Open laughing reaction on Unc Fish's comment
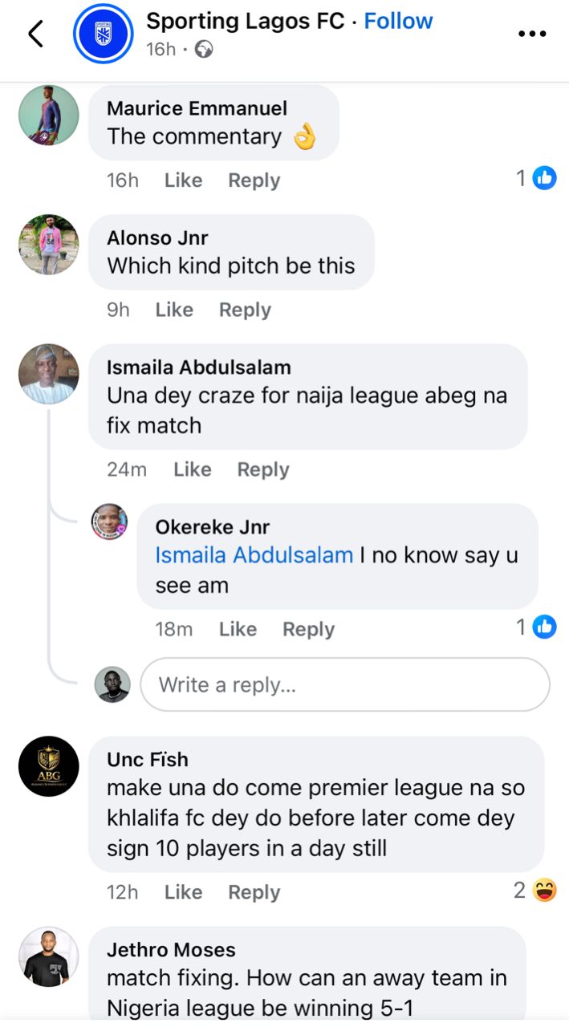Image resolution: width=569 pixels, height=1027 pixels. click(544, 890)
